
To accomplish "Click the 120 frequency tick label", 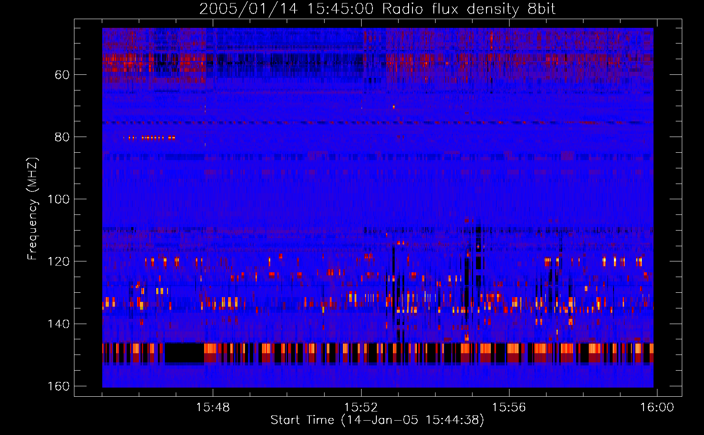I will pos(59,261).
